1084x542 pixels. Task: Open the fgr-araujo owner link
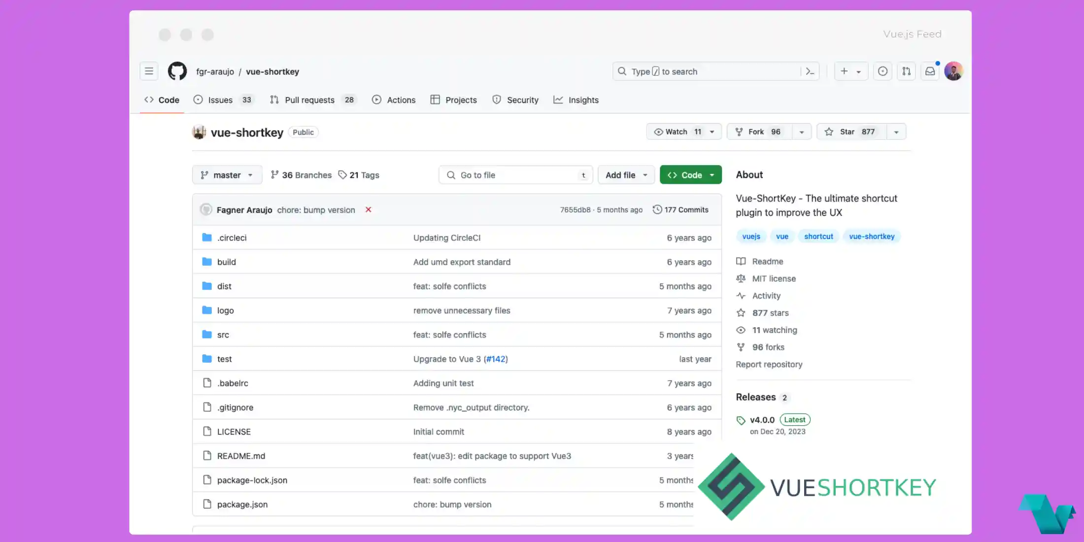(x=215, y=71)
